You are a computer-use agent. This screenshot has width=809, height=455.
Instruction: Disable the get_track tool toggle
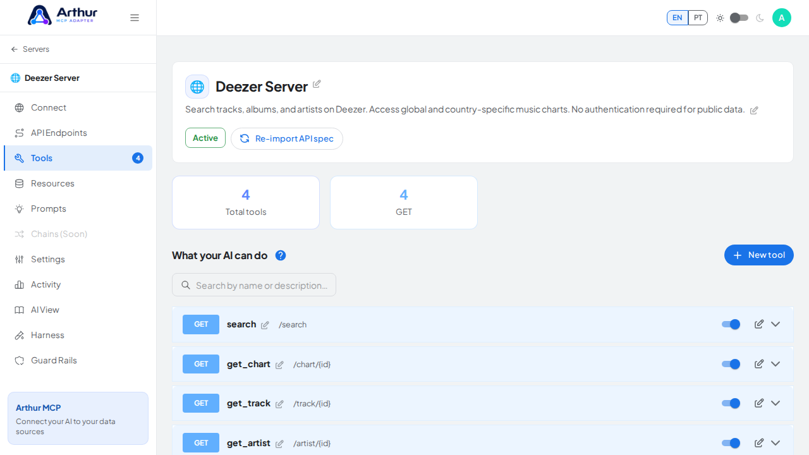(731, 403)
